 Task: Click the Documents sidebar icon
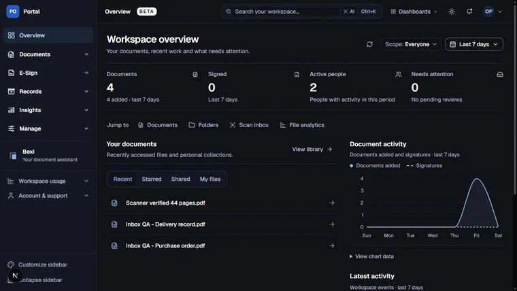click(x=11, y=54)
